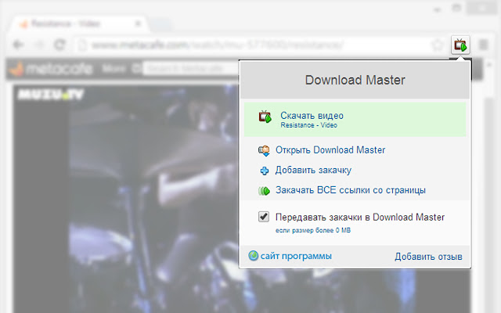Select Закачать ВСЕ ссылки со страницы
501x313 pixels.
[351, 190]
